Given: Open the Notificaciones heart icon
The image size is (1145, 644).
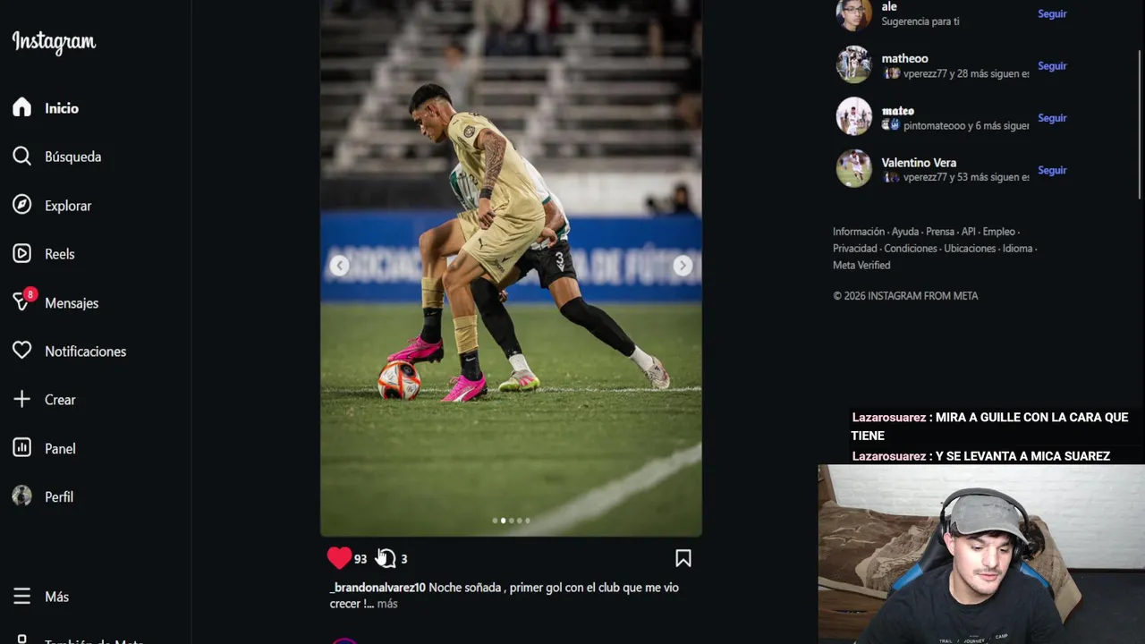Looking at the screenshot, I should pyautogui.click(x=21, y=351).
